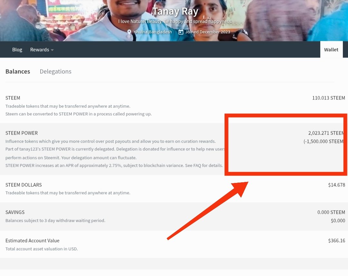The height and width of the screenshot is (276, 348).
Task: Click the (-1,500.000 STEEM) delegated amount
Action: 324,141
